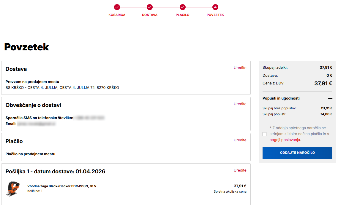Viewport: 338px width, 208px height.
Task: Open the pogoji poslovanja link
Action: (285, 140)
